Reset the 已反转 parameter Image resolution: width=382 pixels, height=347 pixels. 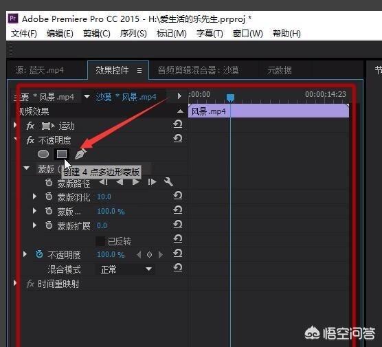(x=178, y=239)
